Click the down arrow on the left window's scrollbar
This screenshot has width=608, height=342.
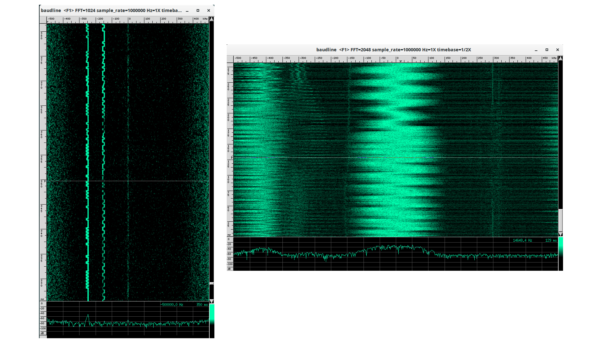(212, 301)
